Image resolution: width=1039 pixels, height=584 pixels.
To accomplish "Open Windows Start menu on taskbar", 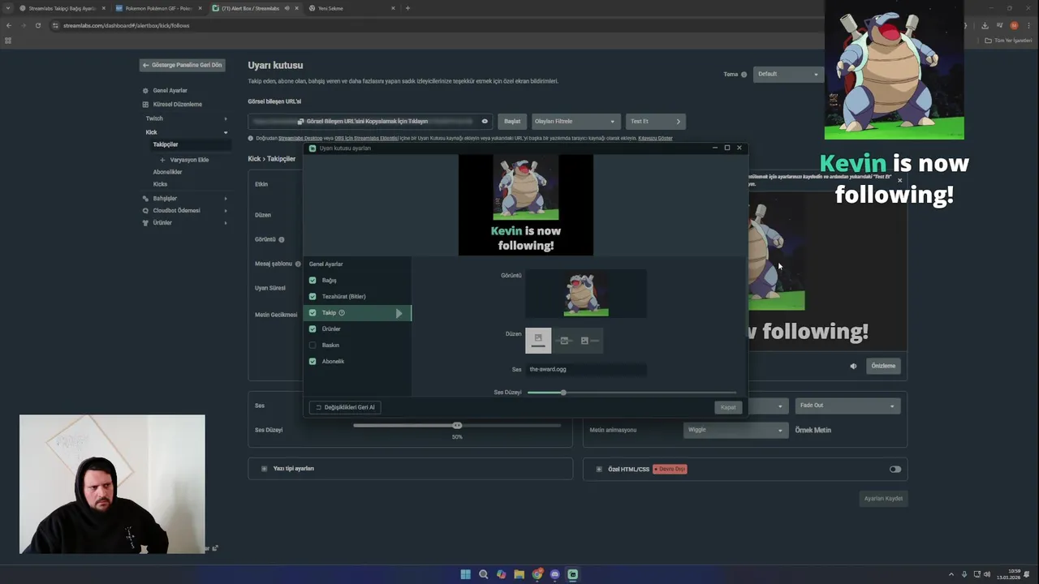I will pos(465,574).
